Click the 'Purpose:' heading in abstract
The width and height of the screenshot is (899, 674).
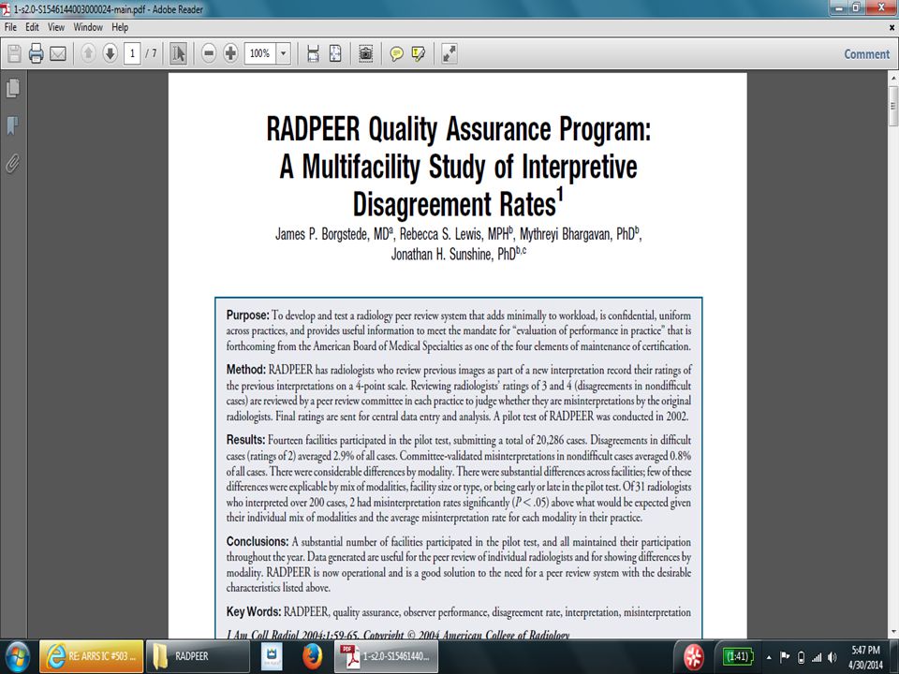[247, 315]
